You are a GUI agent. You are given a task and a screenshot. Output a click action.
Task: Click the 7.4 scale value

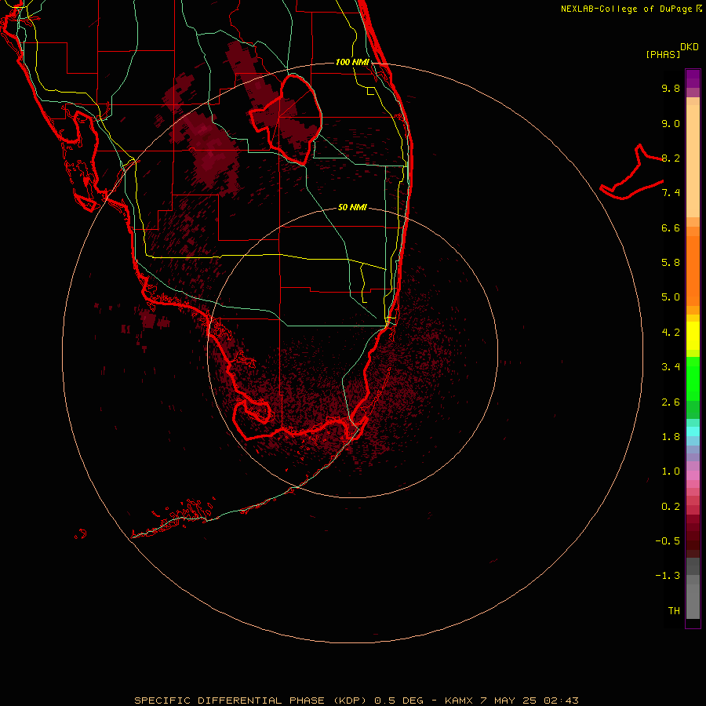pos(671,193)
